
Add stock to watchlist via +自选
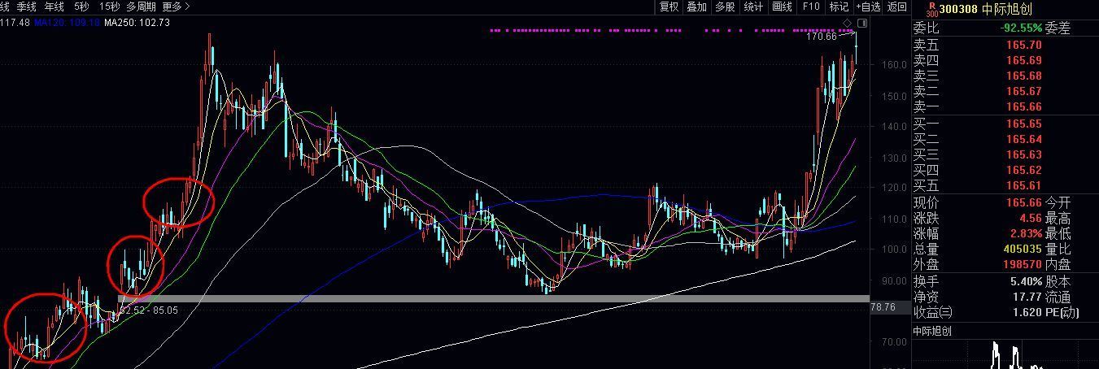click(x=868, y=7)
